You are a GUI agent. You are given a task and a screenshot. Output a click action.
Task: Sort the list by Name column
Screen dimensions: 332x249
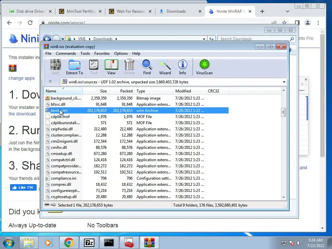63,91
